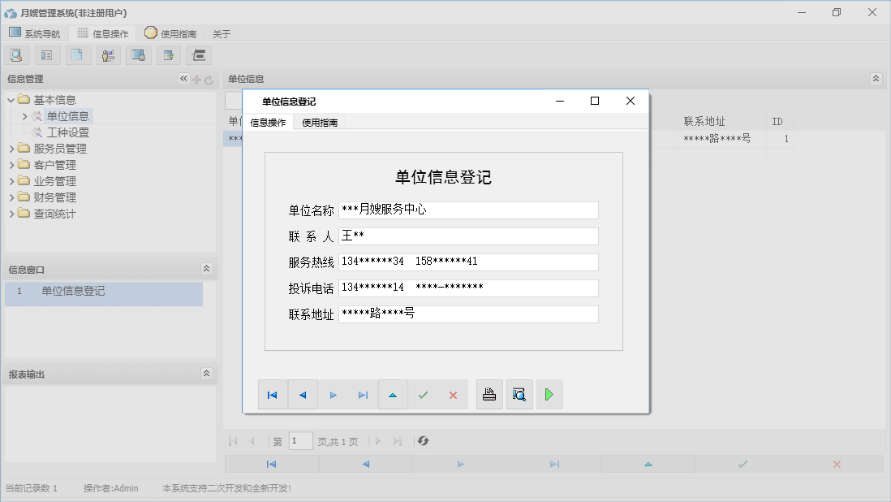Click the *****路****号 cell in grid

point(721,139)
